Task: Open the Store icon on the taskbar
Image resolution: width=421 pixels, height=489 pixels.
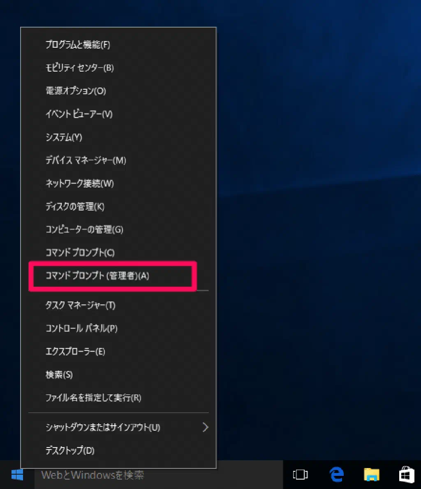Action: tap(407, 475)
